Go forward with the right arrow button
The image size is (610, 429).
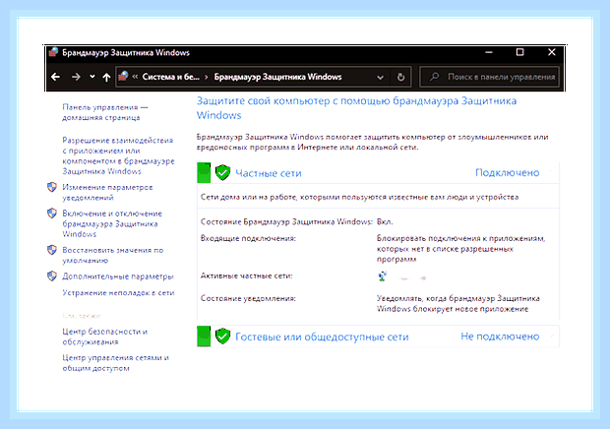click(x=76, y=77)
